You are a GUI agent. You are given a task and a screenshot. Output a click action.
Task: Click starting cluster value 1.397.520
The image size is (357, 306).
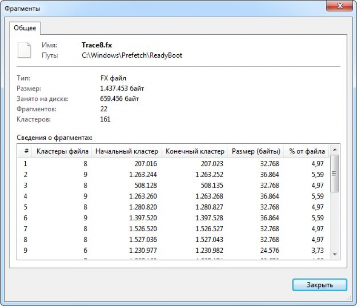[x=143, y=218]
